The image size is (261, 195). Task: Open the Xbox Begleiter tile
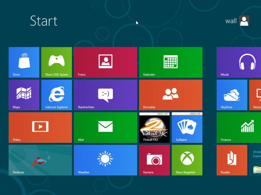coord(187,160)
